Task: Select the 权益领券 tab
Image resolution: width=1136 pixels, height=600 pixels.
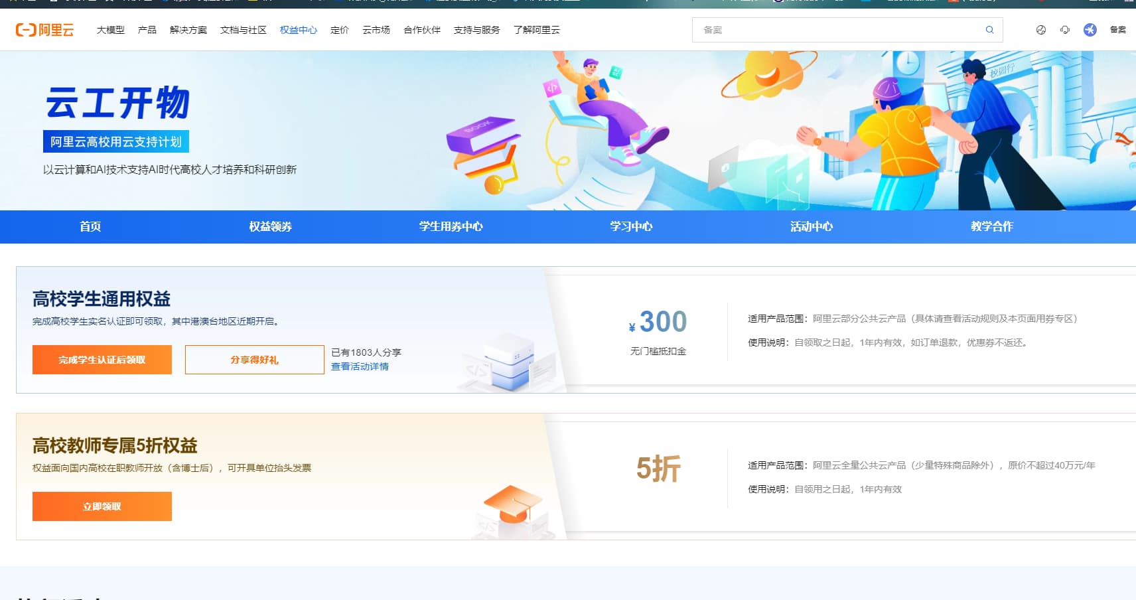Action: pyautogui.click(x=271, y=226)
